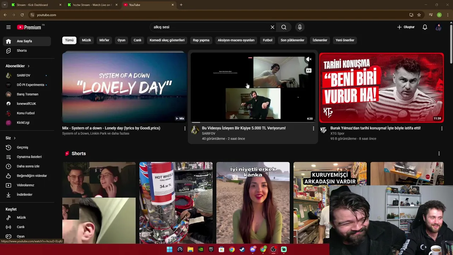Image resolution: width=453 pixels, height=255 pixels.
Task: Select the Müzik filter chip
Action: (86, 40)
